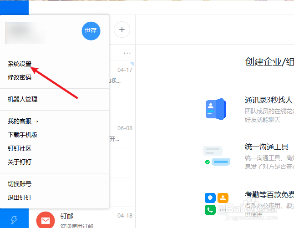Viewport: 294px width, 228px height.
Task: Click the 通讯录3秒找人 heading
Action: 269,100
